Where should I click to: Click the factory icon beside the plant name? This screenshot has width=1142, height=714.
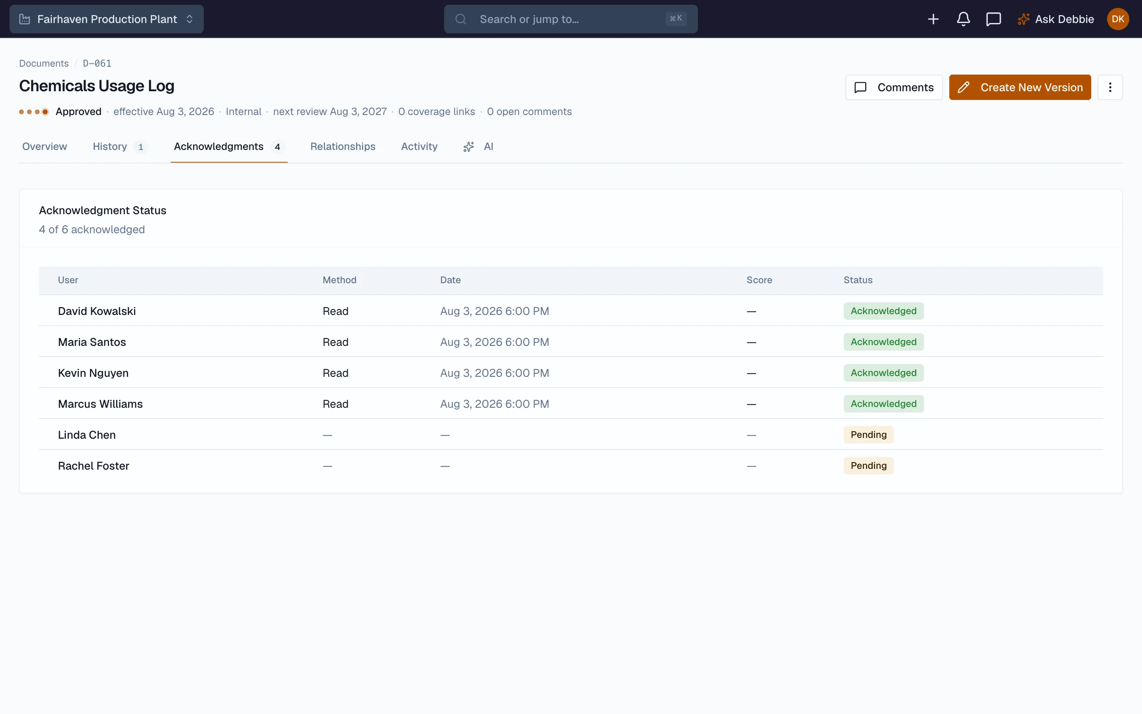pyautogui.click(x=25, y=19)
